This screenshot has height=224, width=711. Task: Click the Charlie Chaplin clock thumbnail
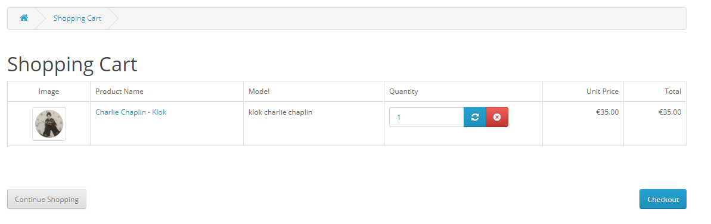click(x=49, y=124)
